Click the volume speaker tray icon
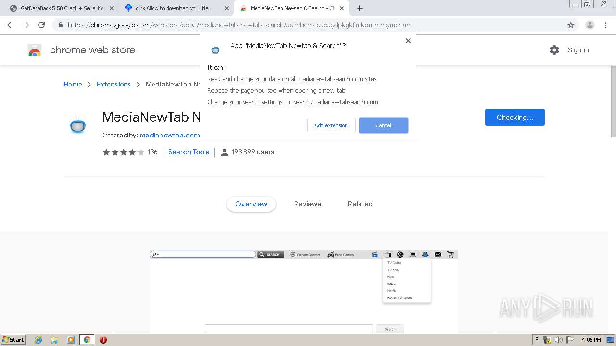The height and width of the screenshot is (346, 616). (559, 340)
